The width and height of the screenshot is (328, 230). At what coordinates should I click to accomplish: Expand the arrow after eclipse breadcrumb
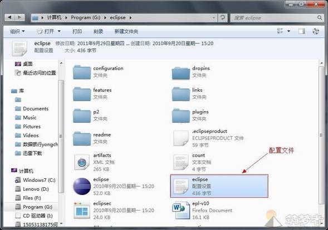[130, 18]
